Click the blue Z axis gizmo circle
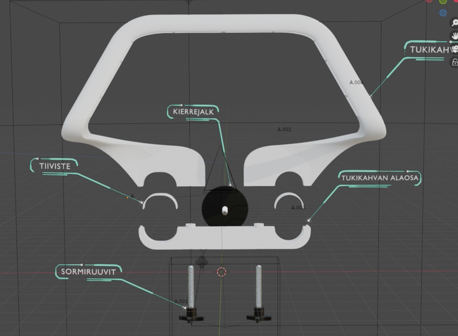The height and width of the screenshot is (336, 458). coord(443,13)
